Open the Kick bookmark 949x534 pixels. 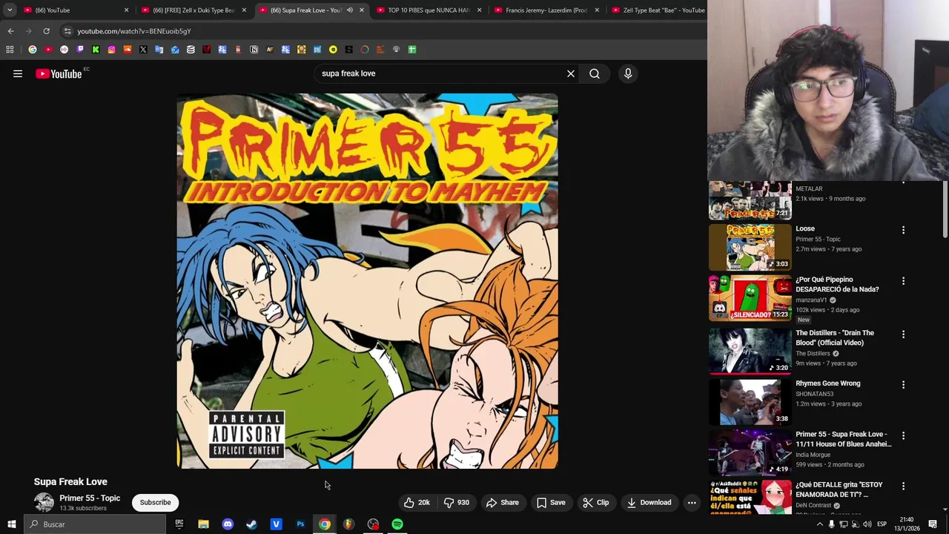(96, 50)
